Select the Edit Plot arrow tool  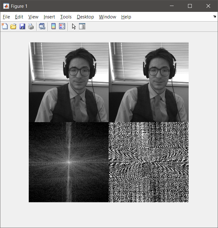click(74, 27)
